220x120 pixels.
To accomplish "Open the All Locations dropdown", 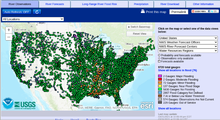I will [33, 19].
